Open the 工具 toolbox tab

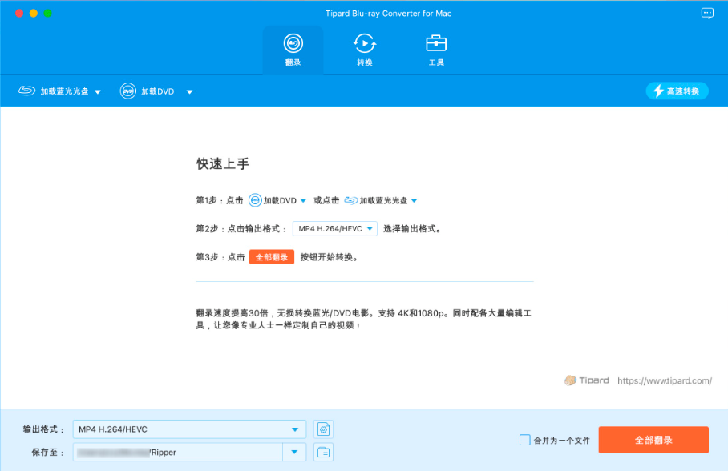pyautogui.click(x=436, y=50)
